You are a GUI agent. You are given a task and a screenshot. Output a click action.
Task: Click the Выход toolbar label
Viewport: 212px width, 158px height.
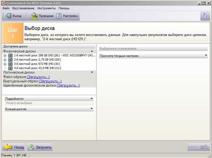click(x=17, y=16)
